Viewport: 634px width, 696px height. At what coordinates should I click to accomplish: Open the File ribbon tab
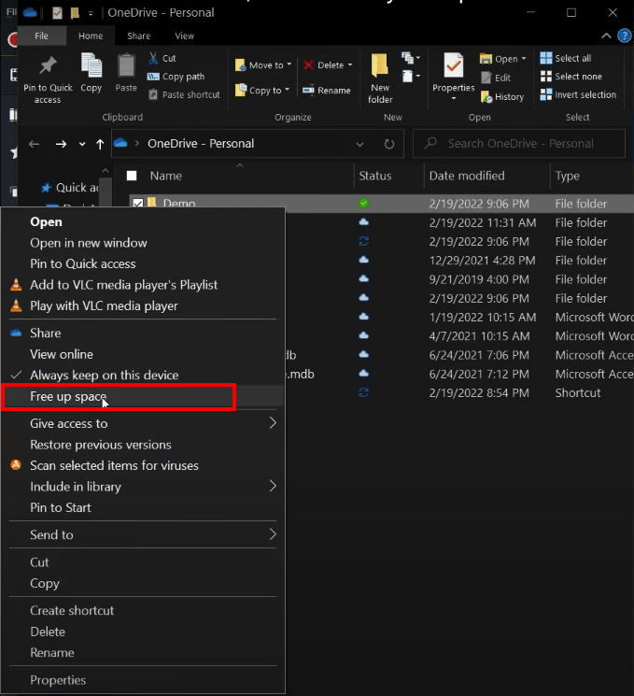click(42, 36)
